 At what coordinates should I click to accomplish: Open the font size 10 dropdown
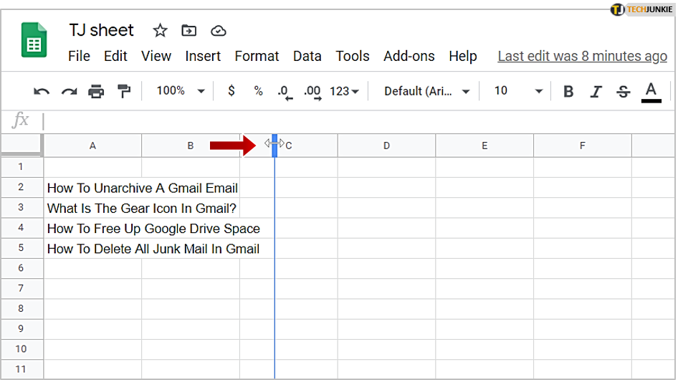(518, 91)
